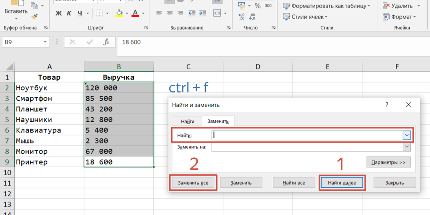Image resolution: width=430 pixels, height=215 pixels.
Task: Expand options with Параметры >> button
Action: pos(389,162)
